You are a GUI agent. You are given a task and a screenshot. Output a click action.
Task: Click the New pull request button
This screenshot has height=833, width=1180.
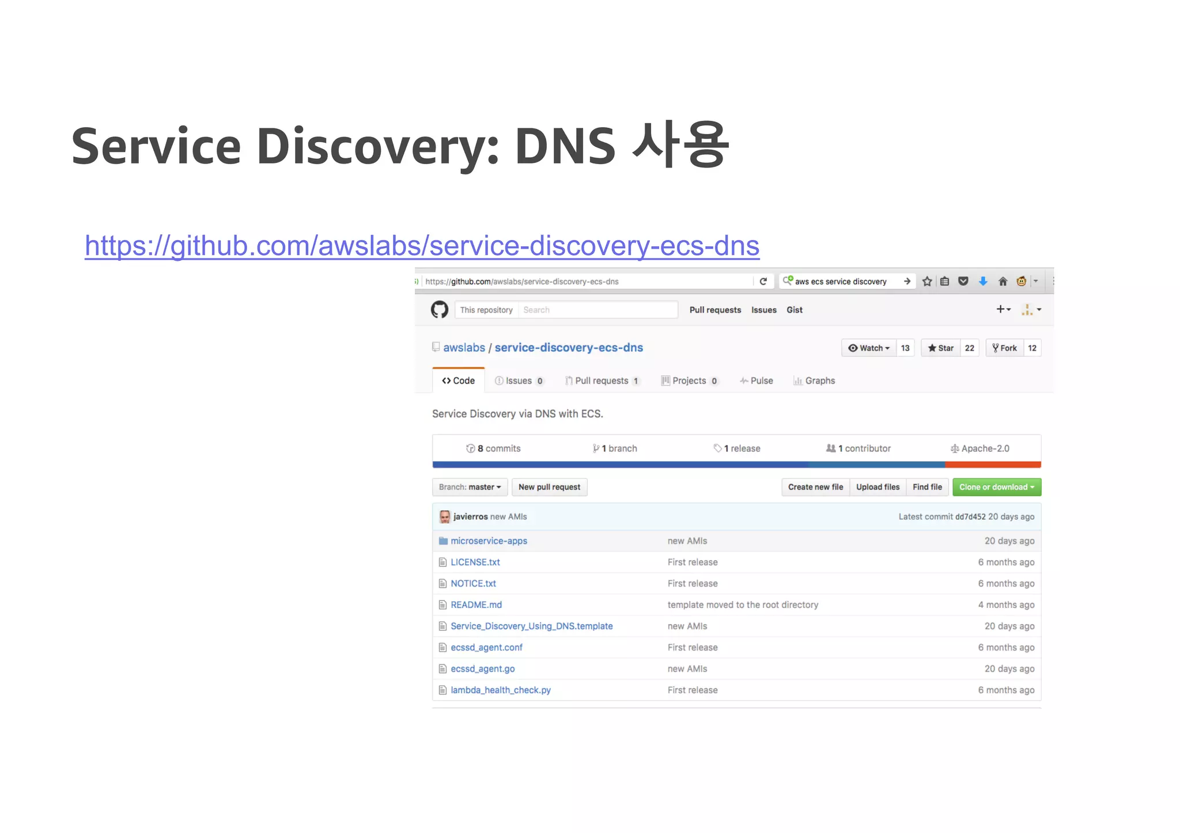(549, 487)
